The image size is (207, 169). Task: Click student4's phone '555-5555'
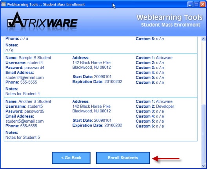pyautogui.click(x=29, y=82)
